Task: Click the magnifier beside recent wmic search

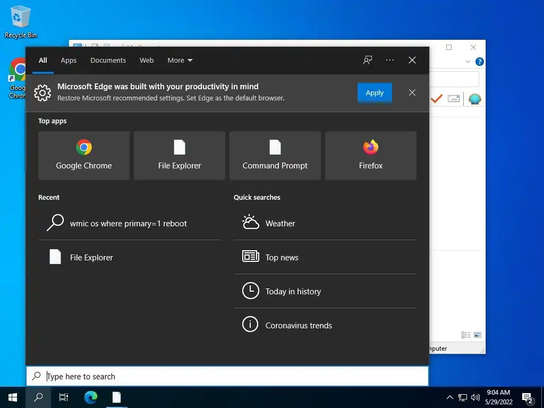Action: (55, 223)
